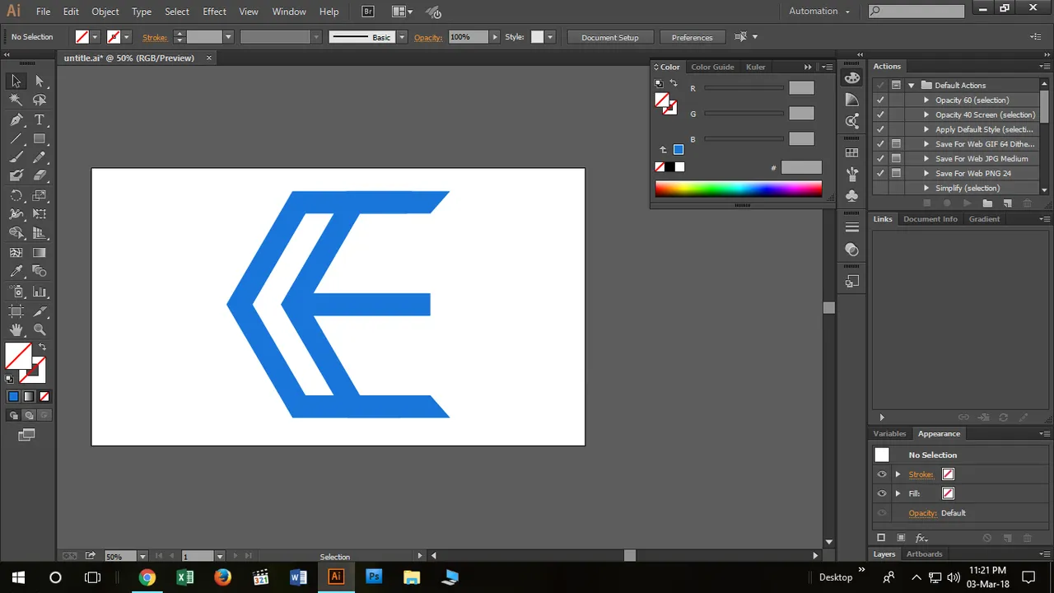Choose the Scale tool
This screenshot has height=593, width=1054.
40,196
